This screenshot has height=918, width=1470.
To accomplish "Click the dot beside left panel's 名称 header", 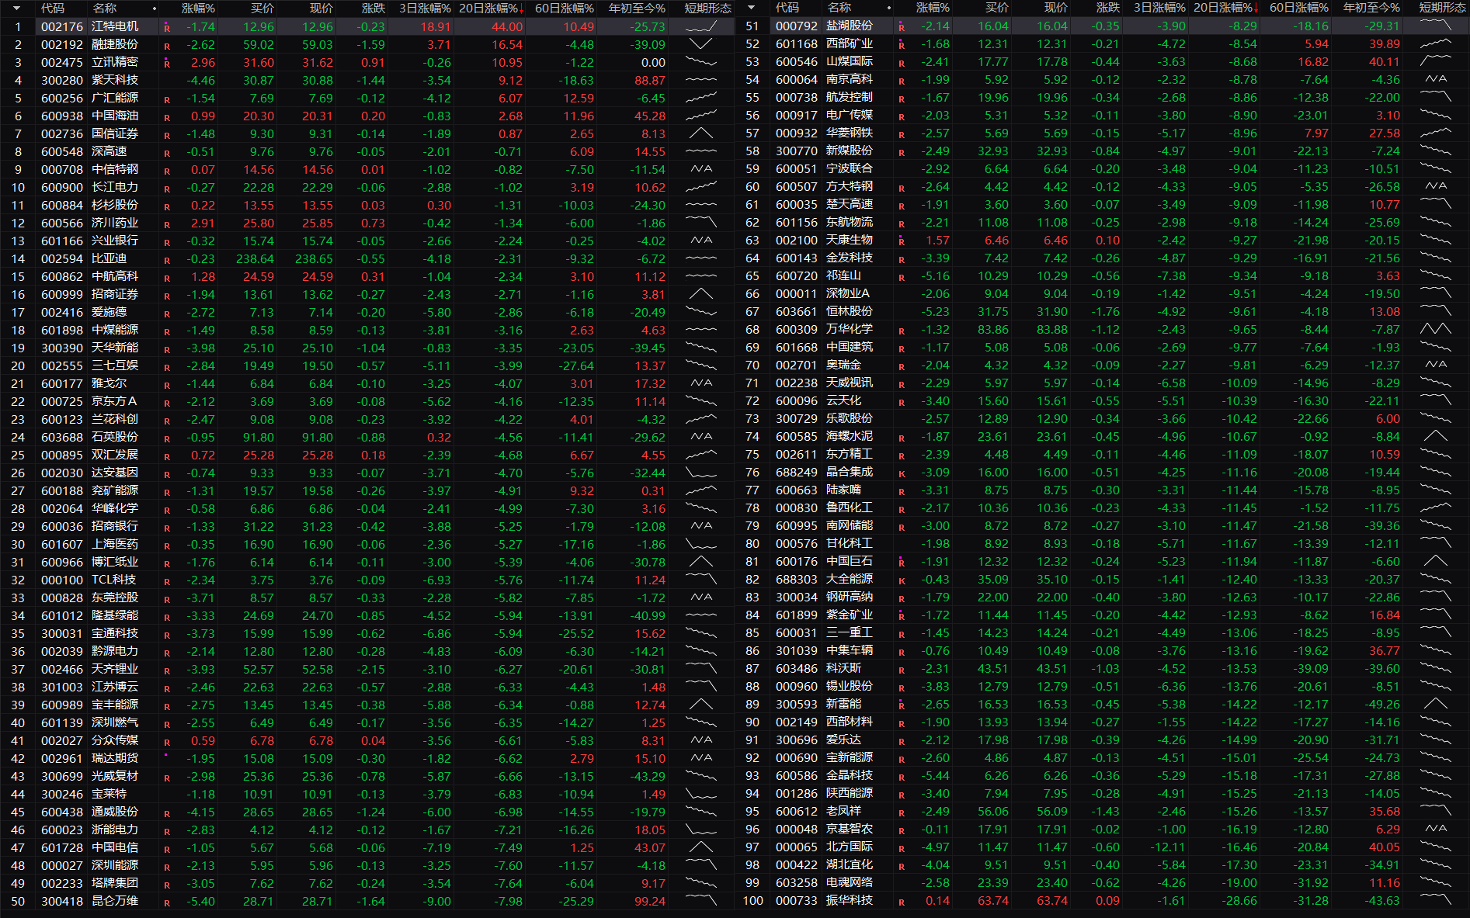I will pos(155,9).
